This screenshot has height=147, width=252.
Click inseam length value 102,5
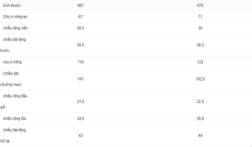click(x=200, y=79)
